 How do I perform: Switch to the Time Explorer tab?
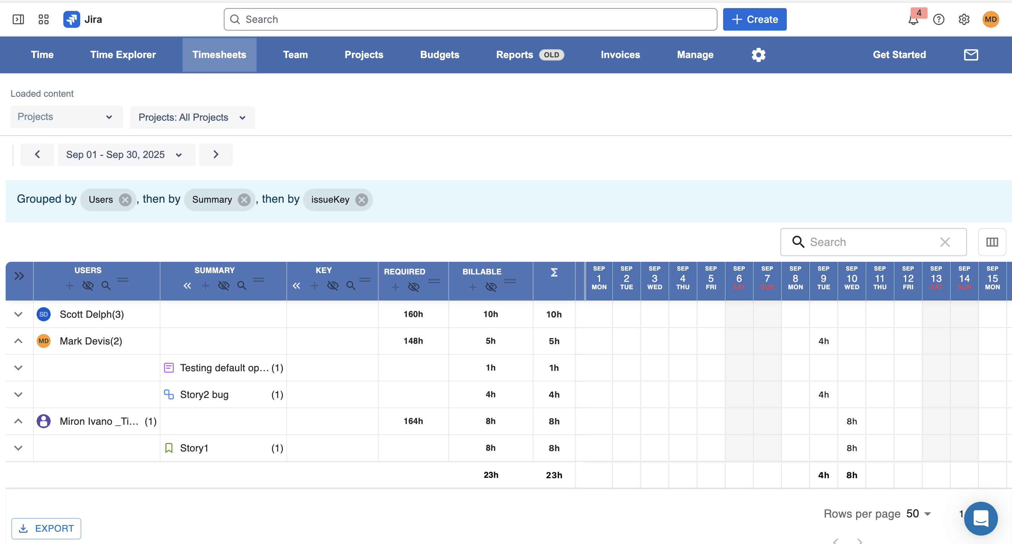pos(123,55)
